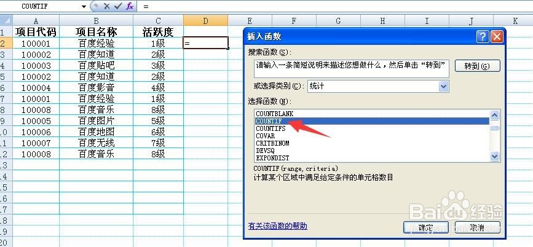Click function list scroll down arrow
This screenshot has height=247, width=533.
point(495,157)
